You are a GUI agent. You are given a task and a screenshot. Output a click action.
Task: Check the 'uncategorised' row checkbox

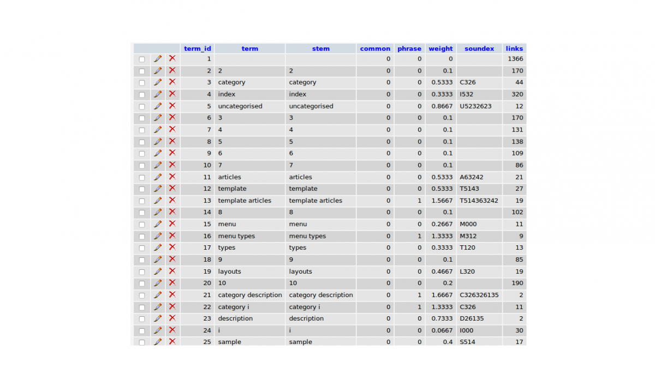click(142, 106)
